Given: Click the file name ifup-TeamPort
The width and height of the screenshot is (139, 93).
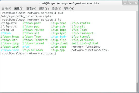Looking at the screenshot, I should [82, 33].
